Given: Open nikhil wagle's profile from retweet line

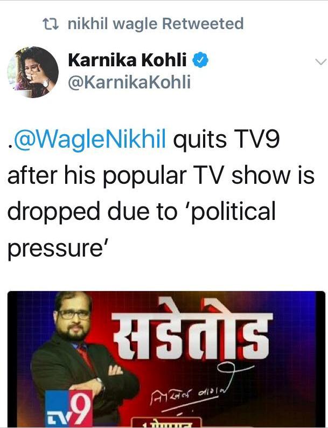Looking at the screenshot, I should point(113,24).
